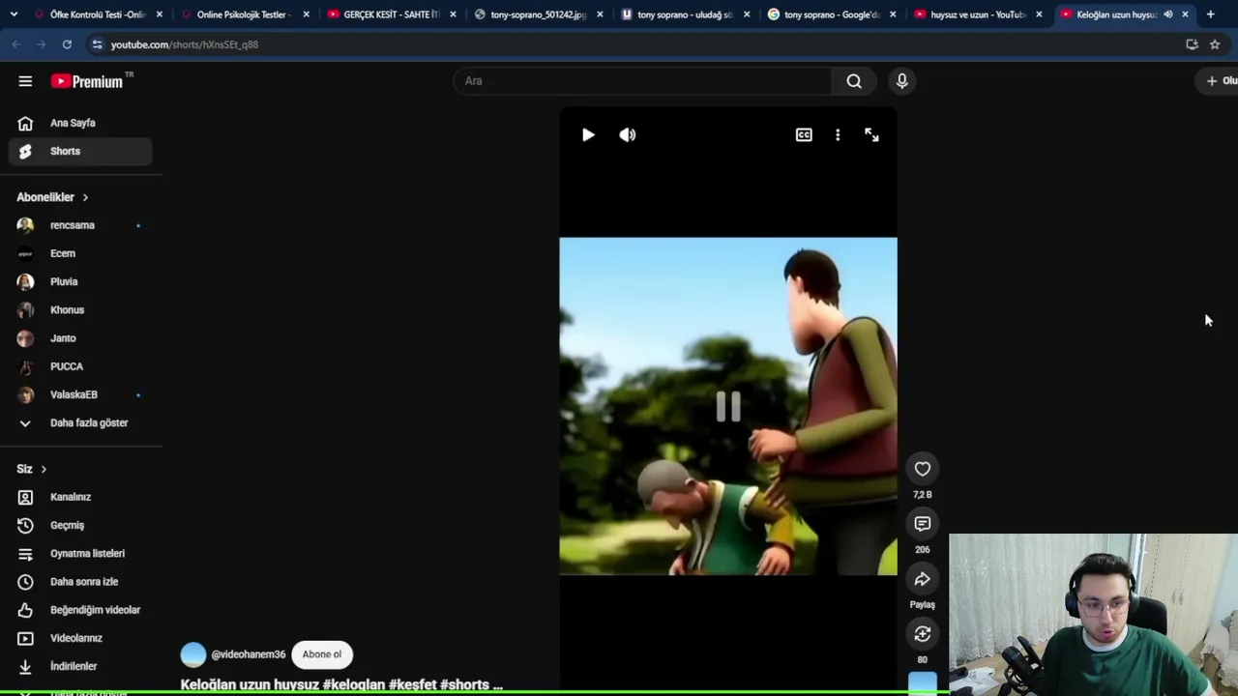
Task: Remix the Short
Action: [923, 634]
